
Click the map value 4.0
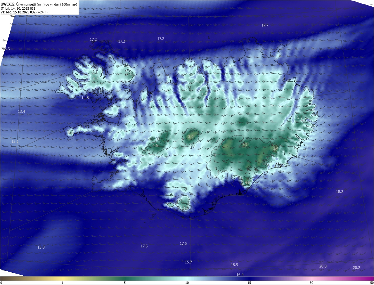[x=247, y=183]
